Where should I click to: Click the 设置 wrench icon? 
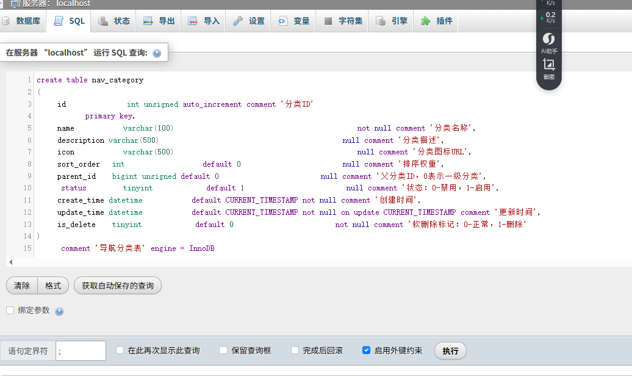pos(238,21)
